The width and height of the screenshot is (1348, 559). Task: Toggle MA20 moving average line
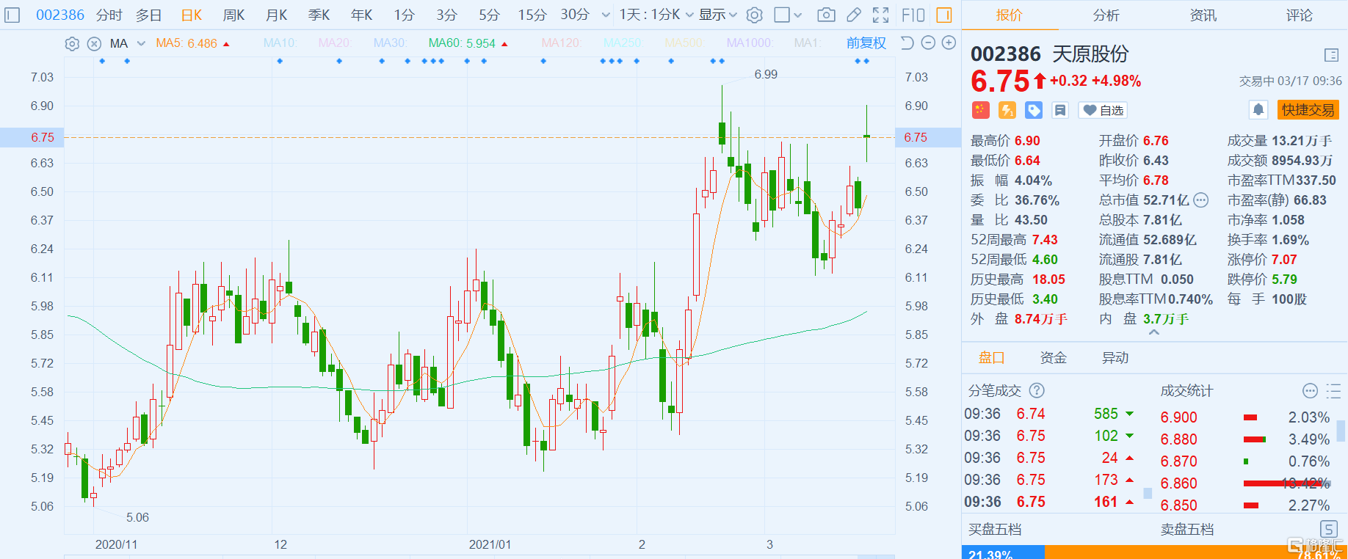point(335,43)
